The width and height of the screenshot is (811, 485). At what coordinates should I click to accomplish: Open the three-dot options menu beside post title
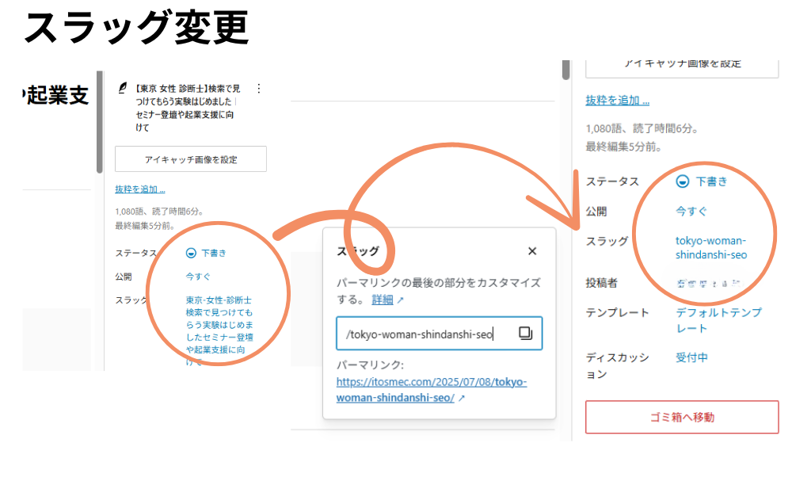pyautogui.click(x=259, y=89)
